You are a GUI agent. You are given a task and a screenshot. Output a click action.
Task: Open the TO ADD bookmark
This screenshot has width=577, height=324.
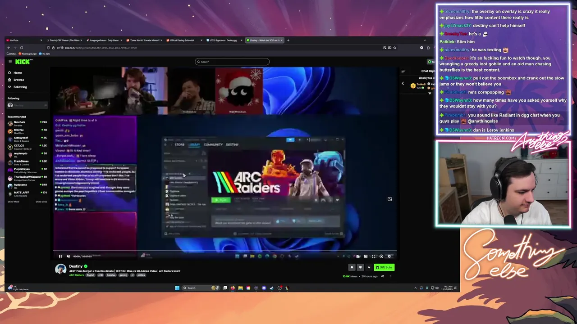coord(45,54)
